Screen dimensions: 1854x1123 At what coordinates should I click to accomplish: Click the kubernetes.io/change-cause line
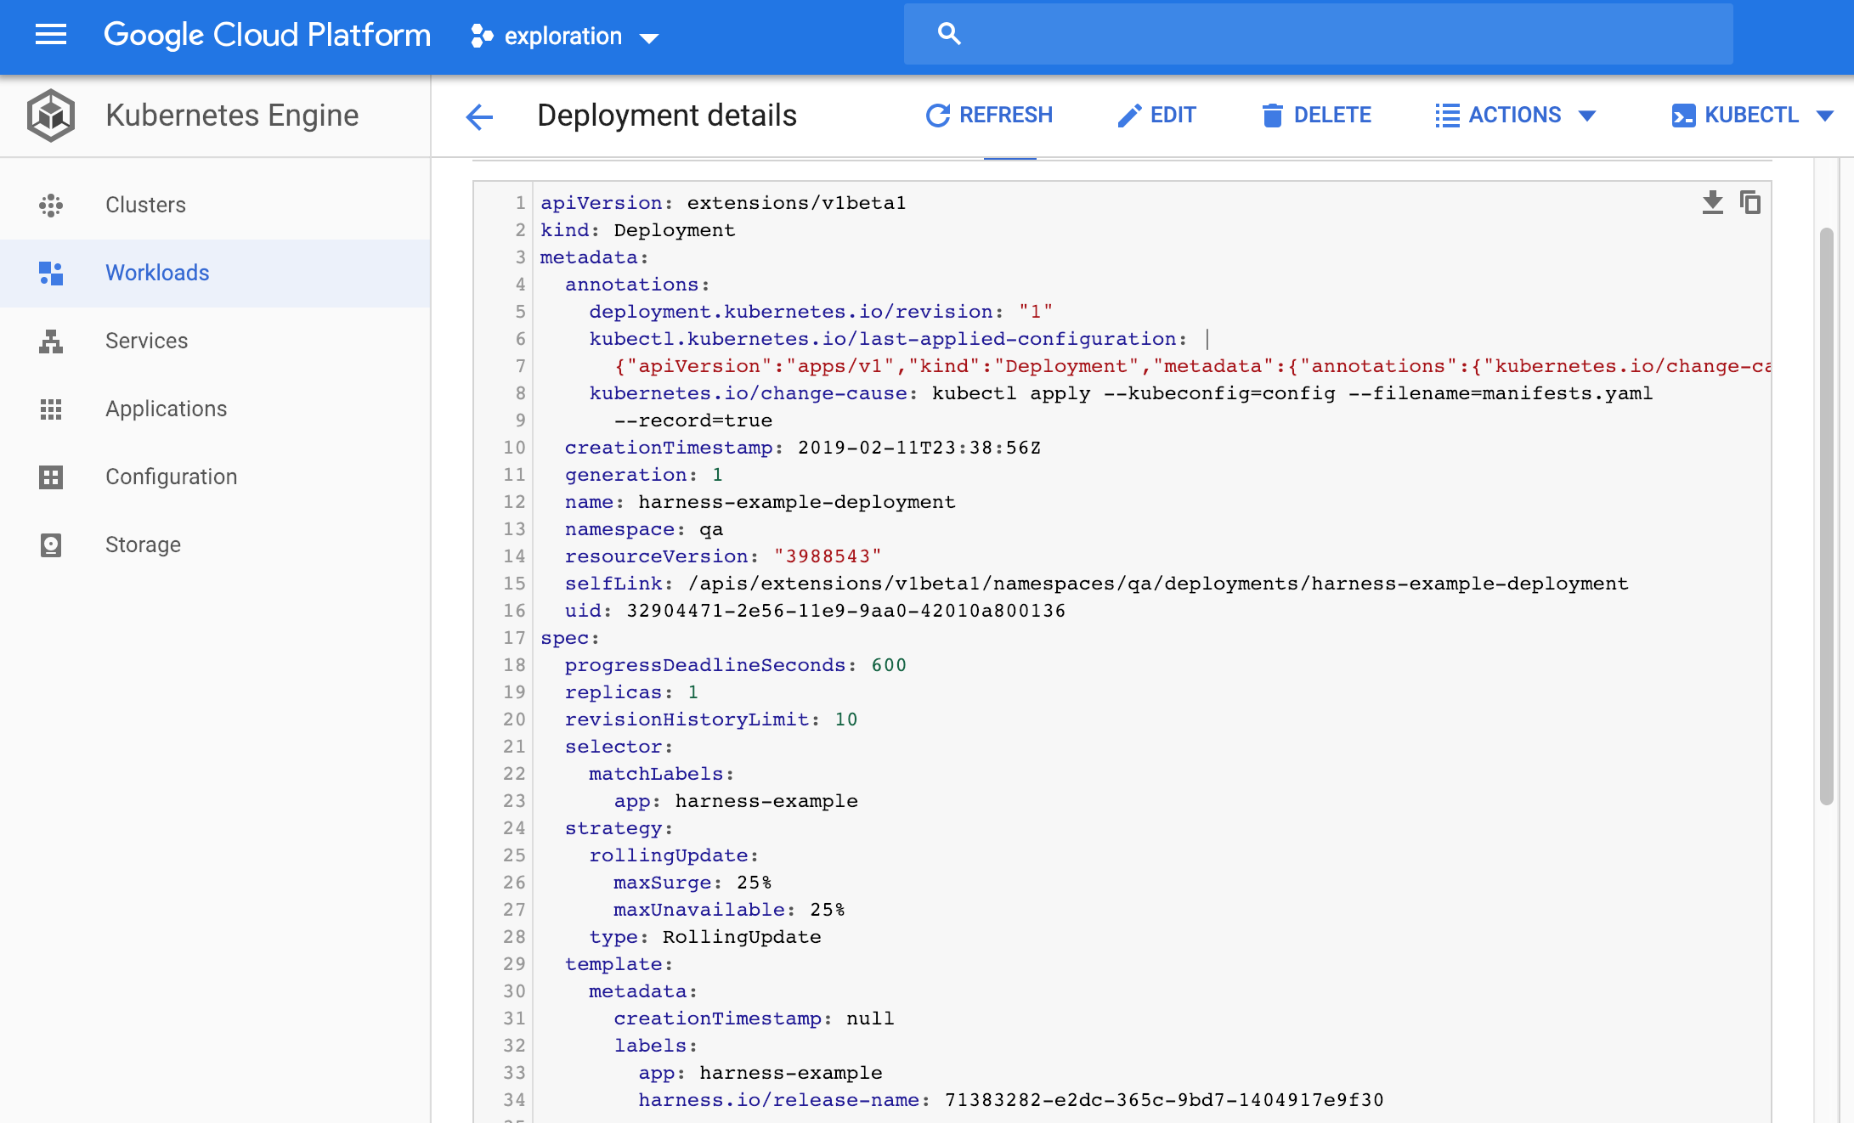tap(1121, 393)
